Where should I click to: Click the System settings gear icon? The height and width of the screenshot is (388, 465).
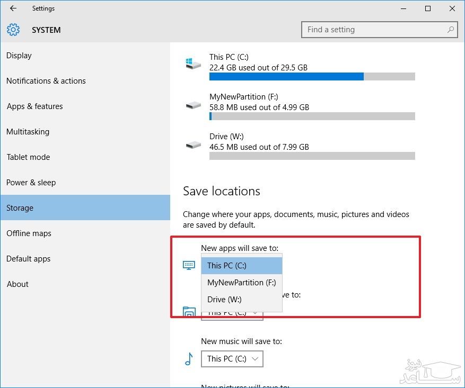[13, 30]
